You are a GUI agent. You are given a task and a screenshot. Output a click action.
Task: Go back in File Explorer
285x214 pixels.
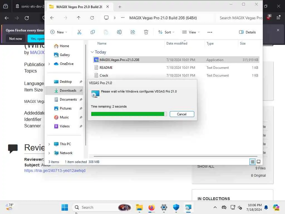pyautogui.click(x=52, y=18)
